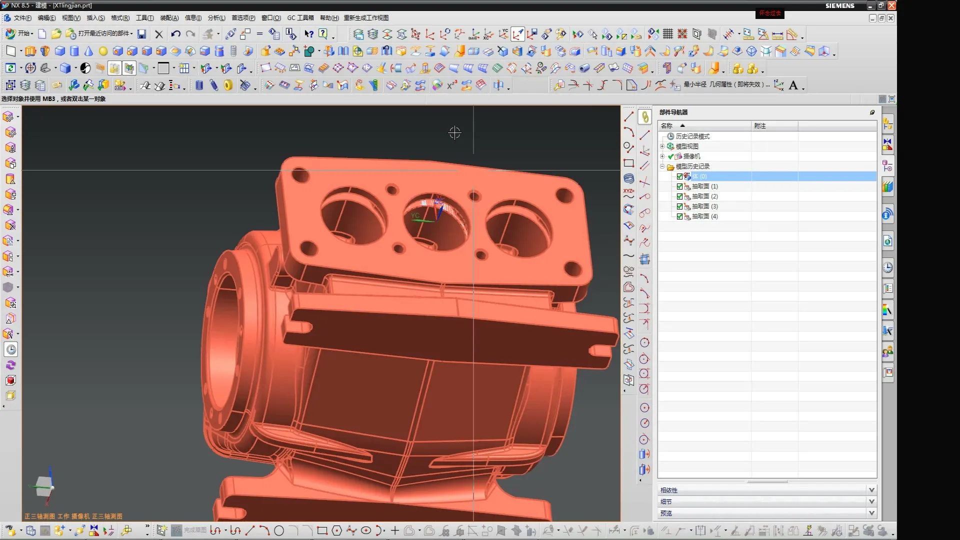The width and height of the screenshot is (960, 540).
Task: Open the 插入(S) menu
Action: coord(95,18)
